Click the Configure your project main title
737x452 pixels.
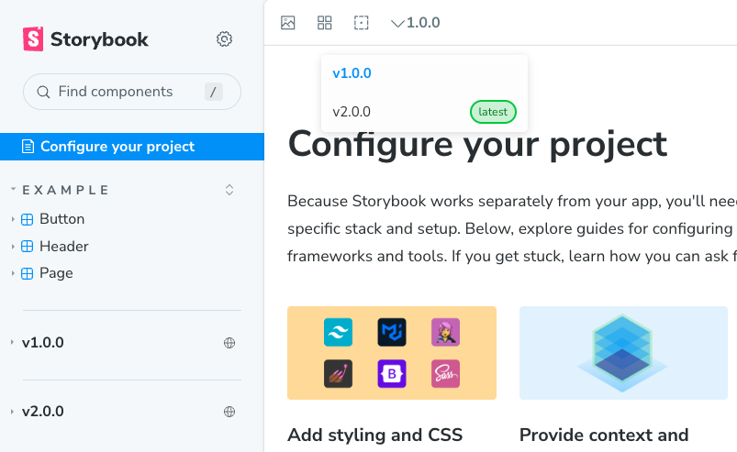pyautogui.click(x=477, y=145)
